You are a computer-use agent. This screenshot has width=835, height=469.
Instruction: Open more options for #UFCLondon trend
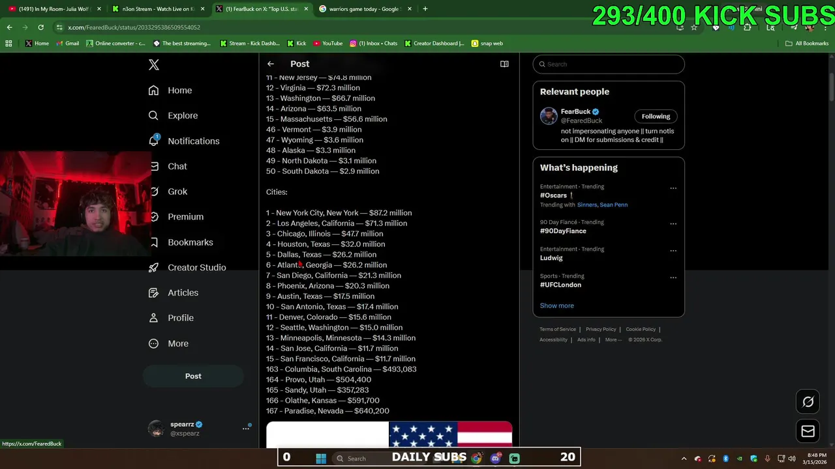(x=673, y=277)
